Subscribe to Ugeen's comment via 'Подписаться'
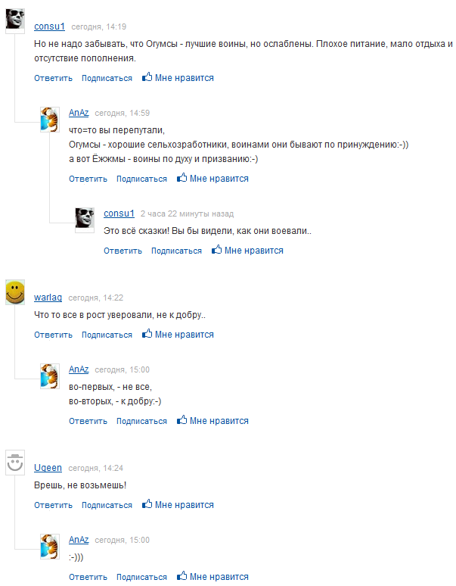 107,505
